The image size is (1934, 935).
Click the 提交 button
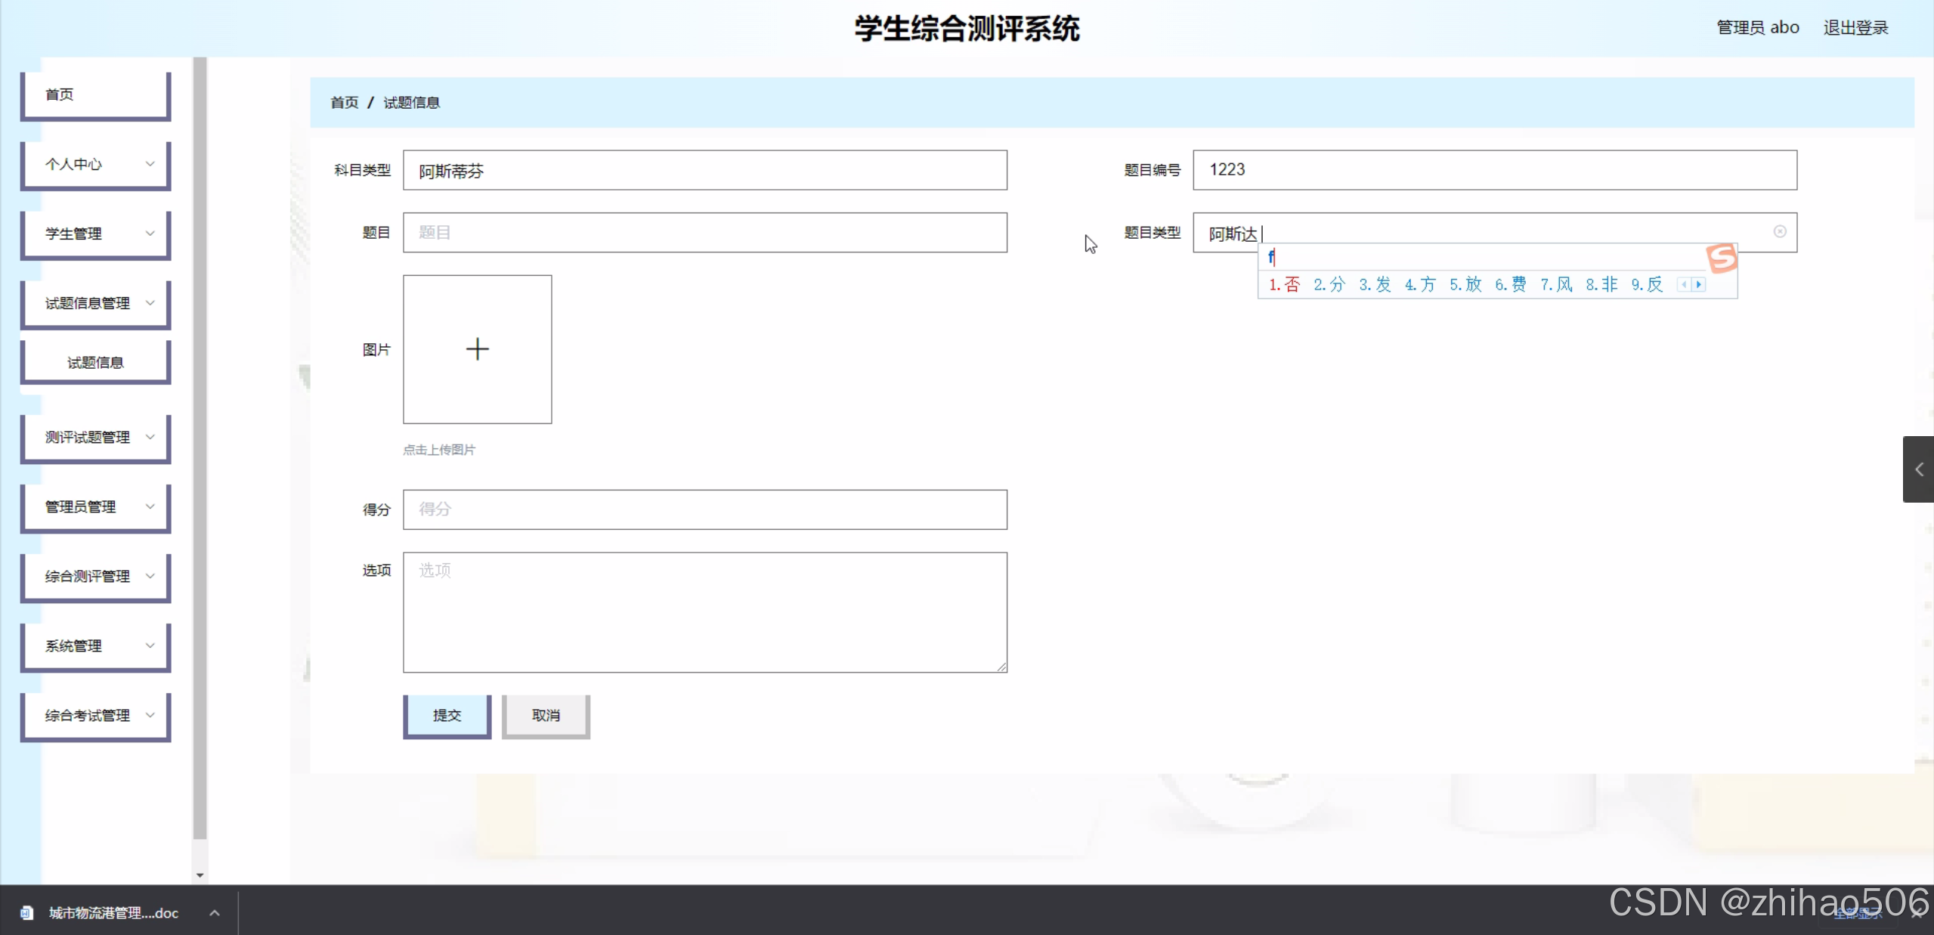coord(447,716)
